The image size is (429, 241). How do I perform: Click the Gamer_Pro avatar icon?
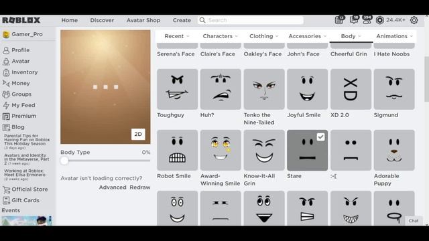tap(6, 34)
